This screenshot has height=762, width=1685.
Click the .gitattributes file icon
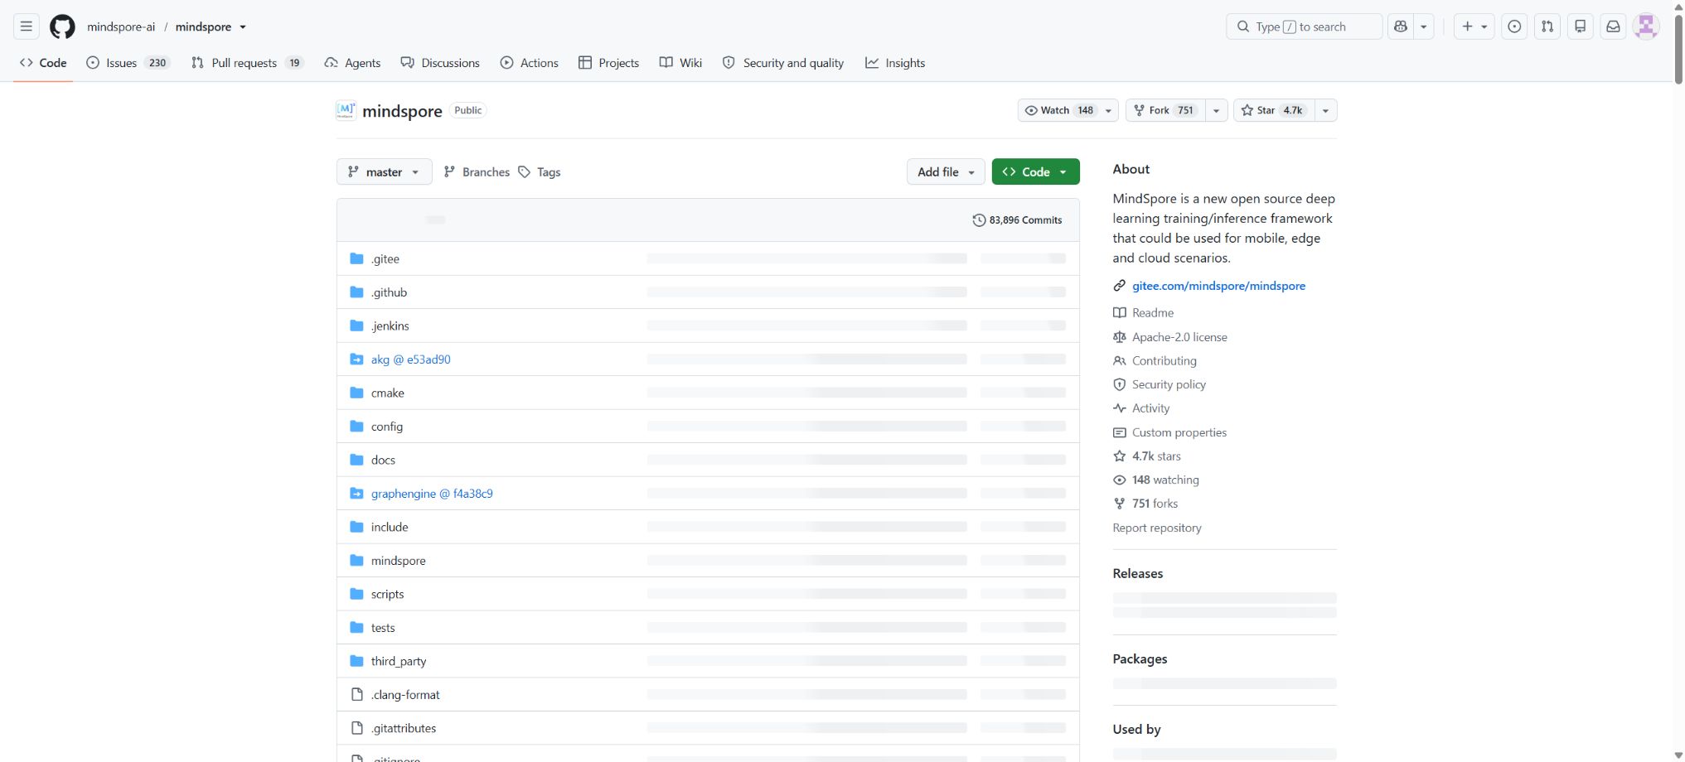click(357, 728)
